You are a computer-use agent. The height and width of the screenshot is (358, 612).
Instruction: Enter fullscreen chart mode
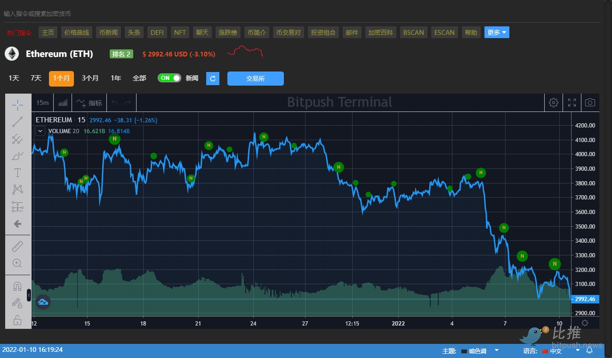pos(572,103)
